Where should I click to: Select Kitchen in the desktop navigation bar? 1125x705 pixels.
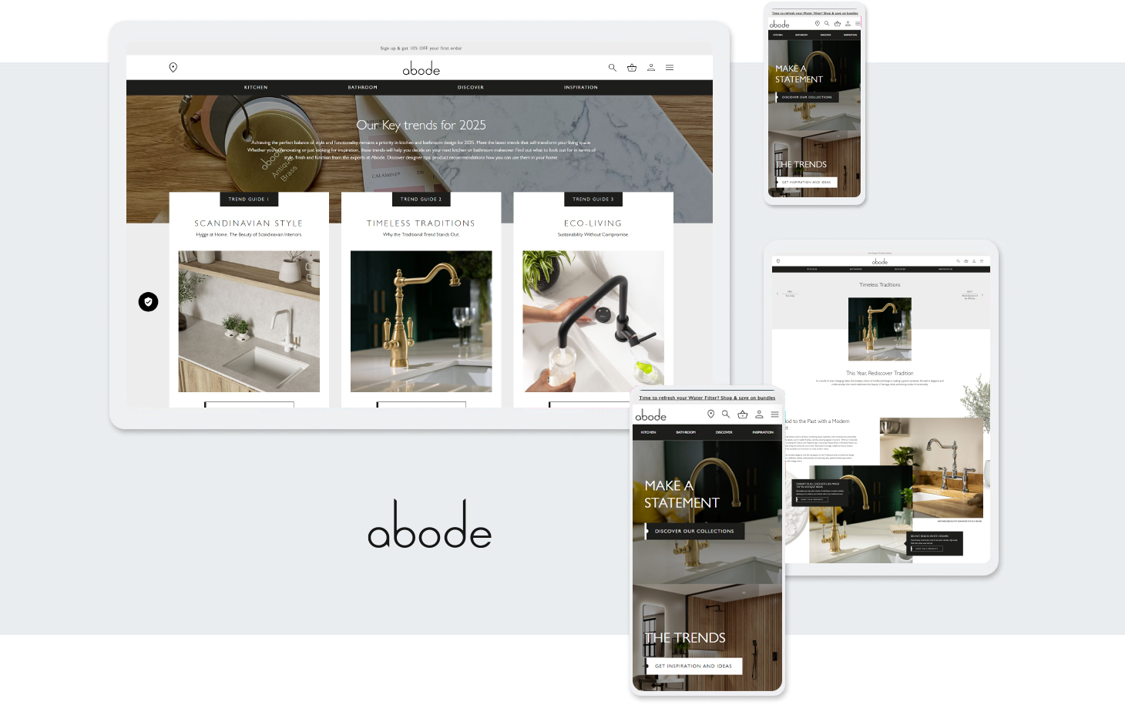coord(256,88)
